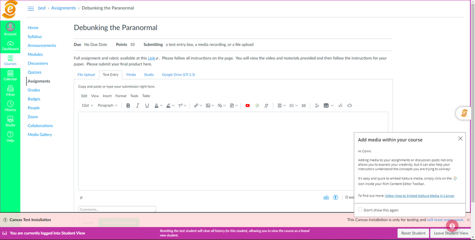The image size is (475, 240).
Task: Open Studio in global navigation
Action: [10, 121]
